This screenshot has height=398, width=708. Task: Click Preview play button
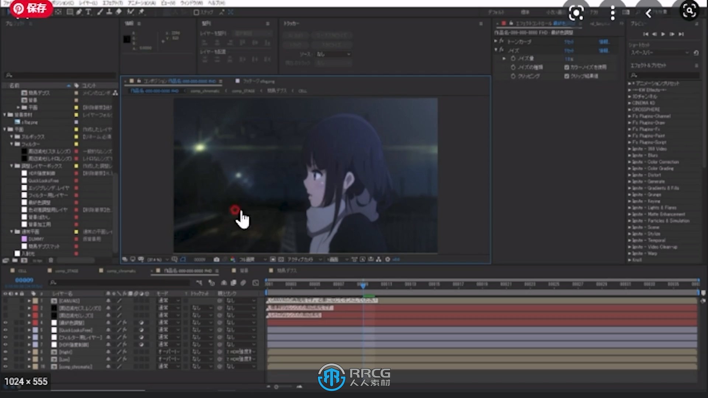click(663, 34)
